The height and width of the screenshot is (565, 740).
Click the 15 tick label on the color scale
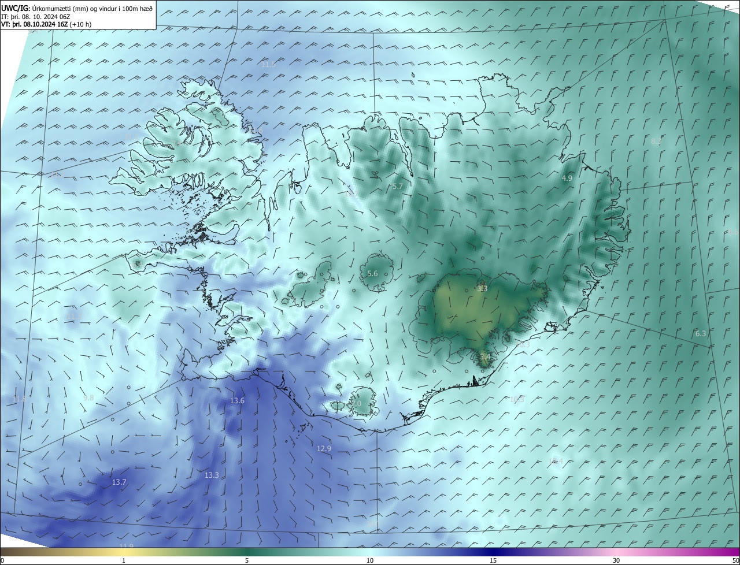tap(493, 560)
